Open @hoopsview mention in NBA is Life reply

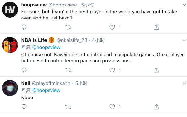(x=46, y=47)
